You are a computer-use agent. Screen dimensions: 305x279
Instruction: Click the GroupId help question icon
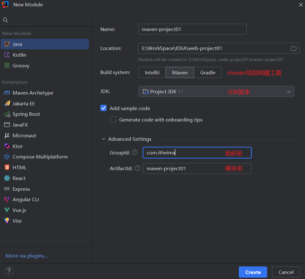tap(135, 152)
